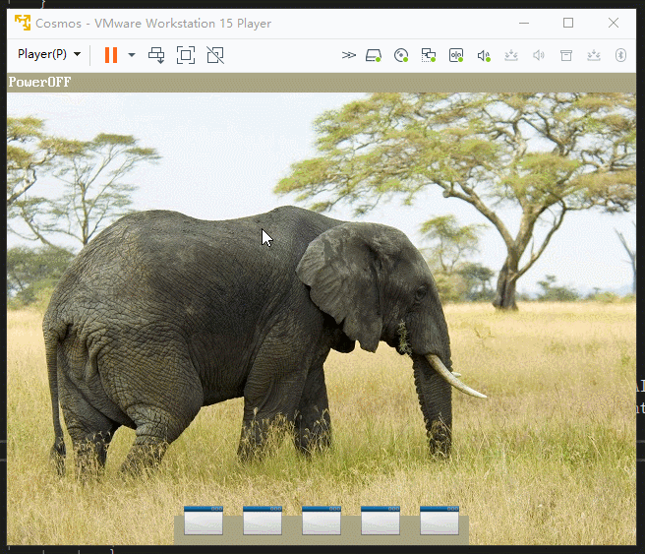Image resolution: width=645 pixels, height=554 pixels.
Task: Click the grayed-out speaker icon
Action: click(x=539, y=55)
